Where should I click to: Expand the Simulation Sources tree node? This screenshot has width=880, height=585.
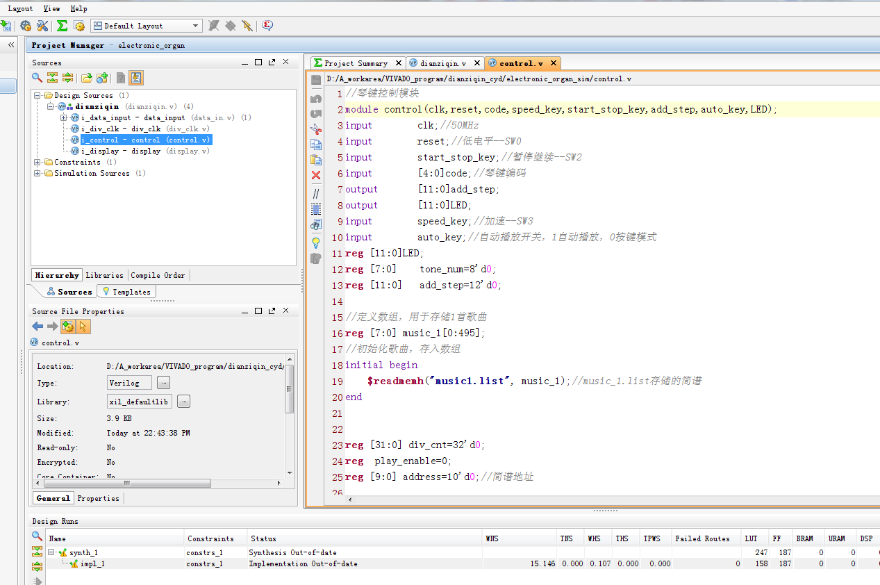(x=38, y=174)
